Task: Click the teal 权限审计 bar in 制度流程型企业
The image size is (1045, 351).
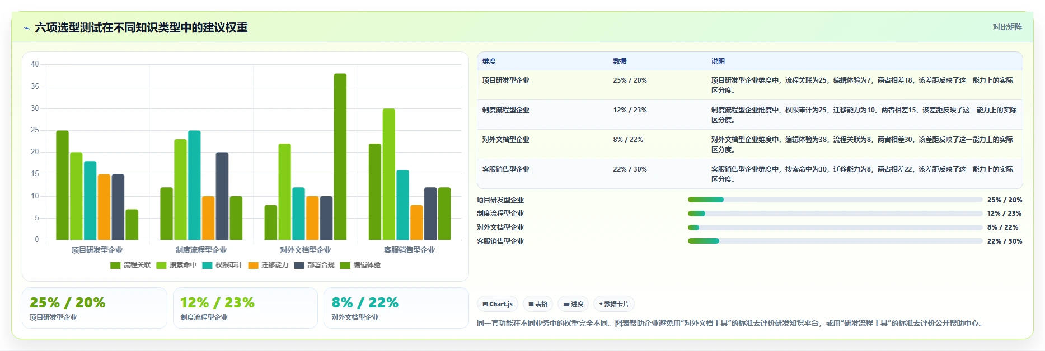Action: pos(194,185)
